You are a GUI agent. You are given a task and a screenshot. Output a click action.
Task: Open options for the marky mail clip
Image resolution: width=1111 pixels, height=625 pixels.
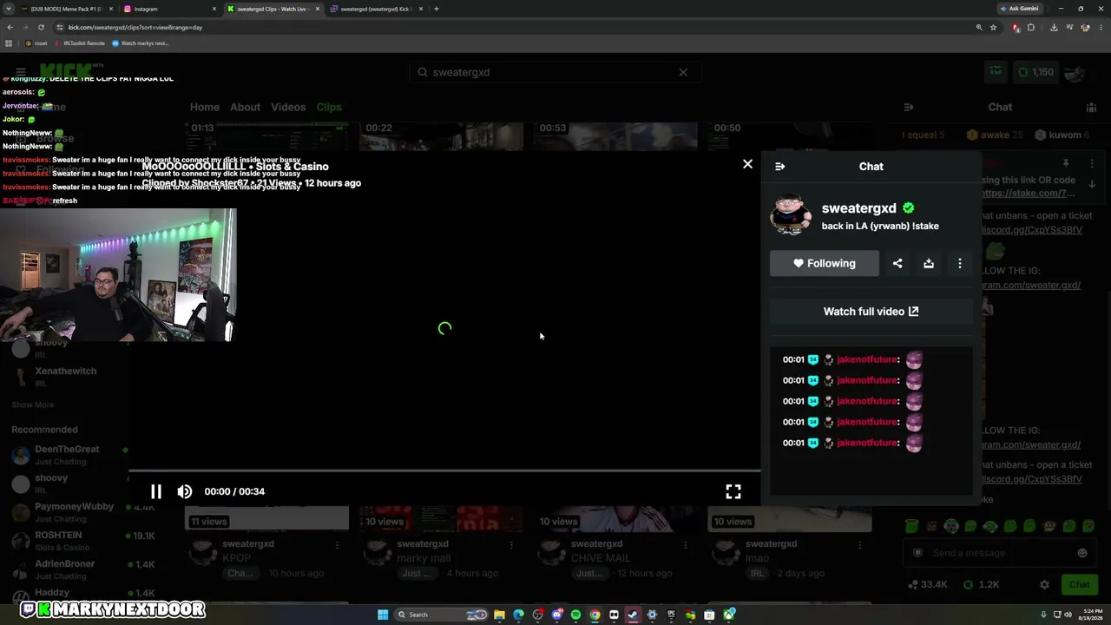512,545
